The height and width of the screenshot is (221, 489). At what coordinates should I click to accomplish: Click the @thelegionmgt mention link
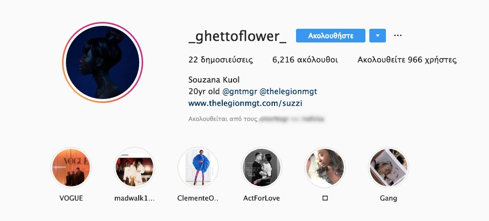click(x=288, y=92)
